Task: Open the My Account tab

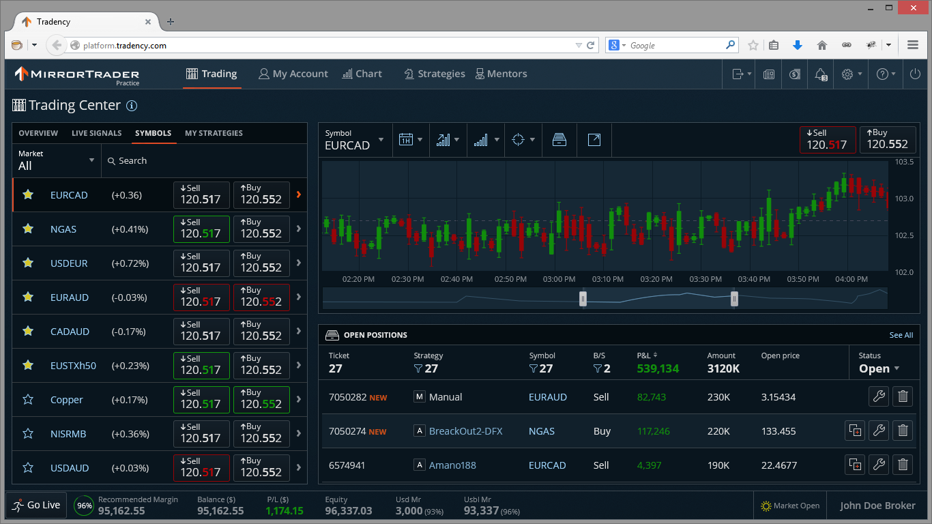Action: point(293,74)
